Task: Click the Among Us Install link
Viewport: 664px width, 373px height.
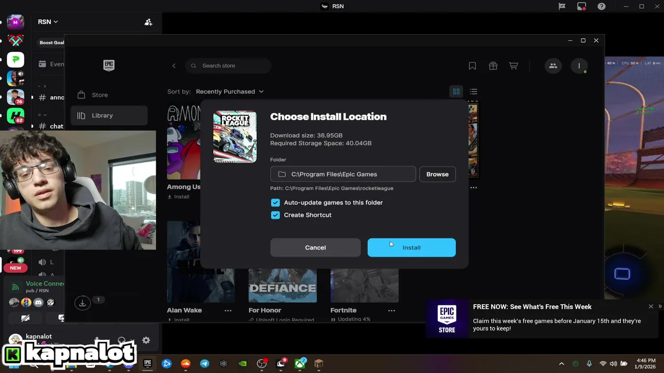Action: click(178, 197)
